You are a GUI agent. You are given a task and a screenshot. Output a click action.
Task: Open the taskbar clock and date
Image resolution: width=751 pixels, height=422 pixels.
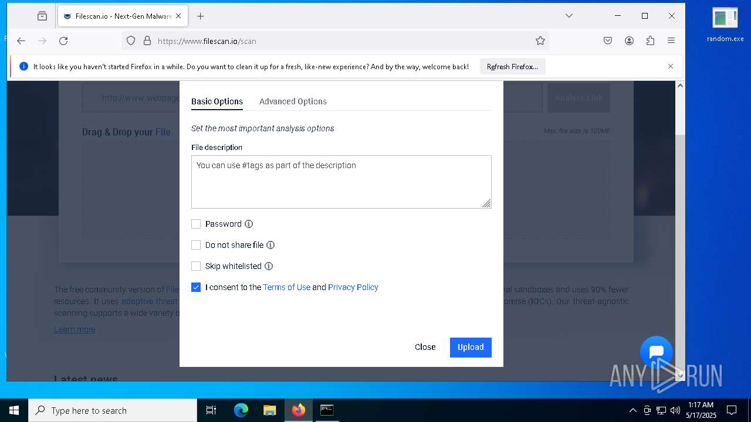pos(701,410)
